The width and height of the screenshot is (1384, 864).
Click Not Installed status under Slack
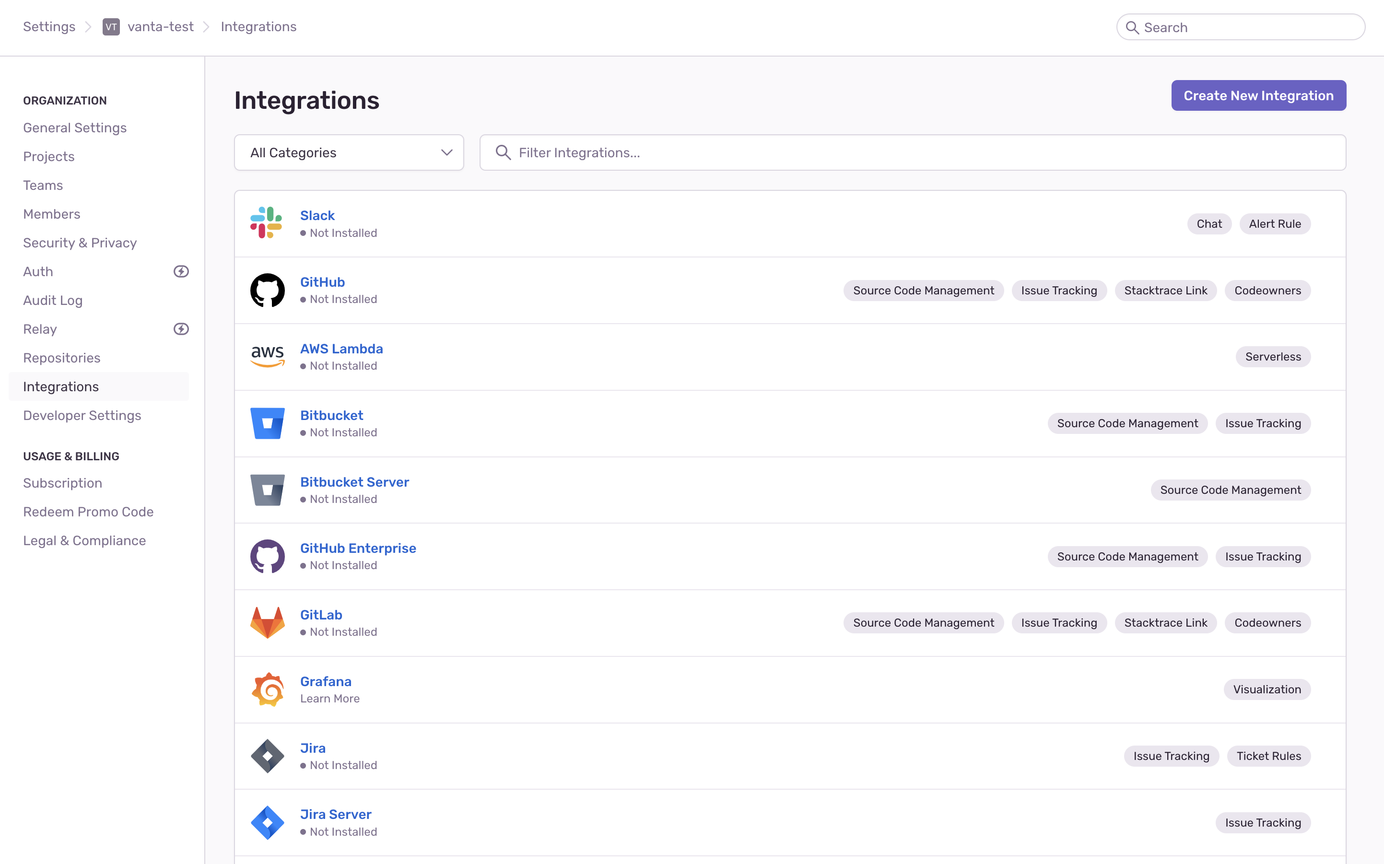(339, 233)
